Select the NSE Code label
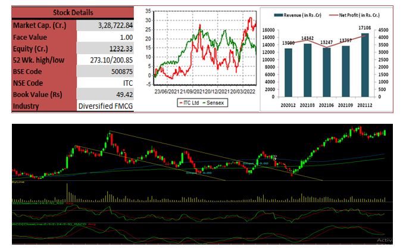The image size is (403, 250). 28,83
